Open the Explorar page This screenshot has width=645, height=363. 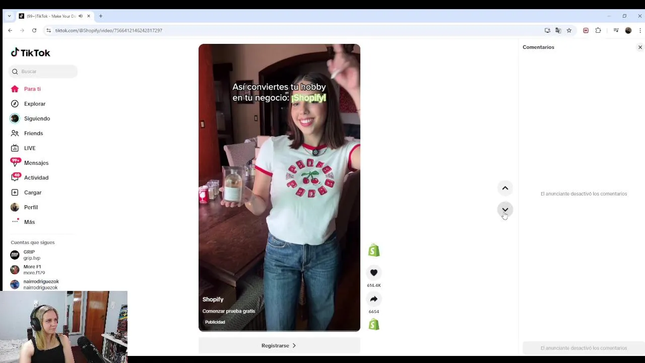point(35,104)
